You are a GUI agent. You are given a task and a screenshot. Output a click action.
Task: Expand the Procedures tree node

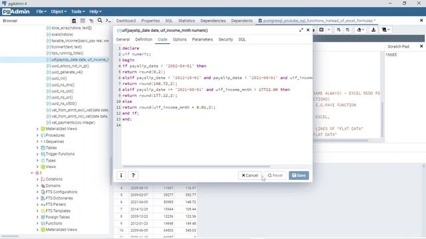[37, 135]
